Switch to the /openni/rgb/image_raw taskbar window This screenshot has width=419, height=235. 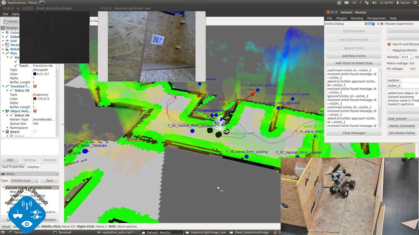pos(206,232)
